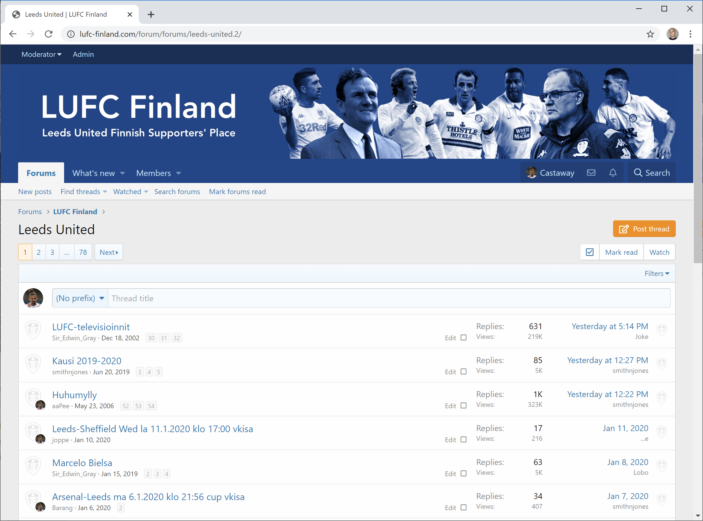Screen dimensions: 703x521
Task: Jump to page 78 of threads
Action: 83,252
